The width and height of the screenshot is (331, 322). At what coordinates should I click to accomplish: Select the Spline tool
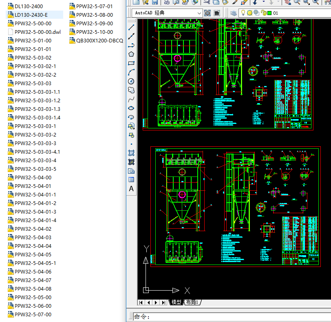tap(131, 99)
